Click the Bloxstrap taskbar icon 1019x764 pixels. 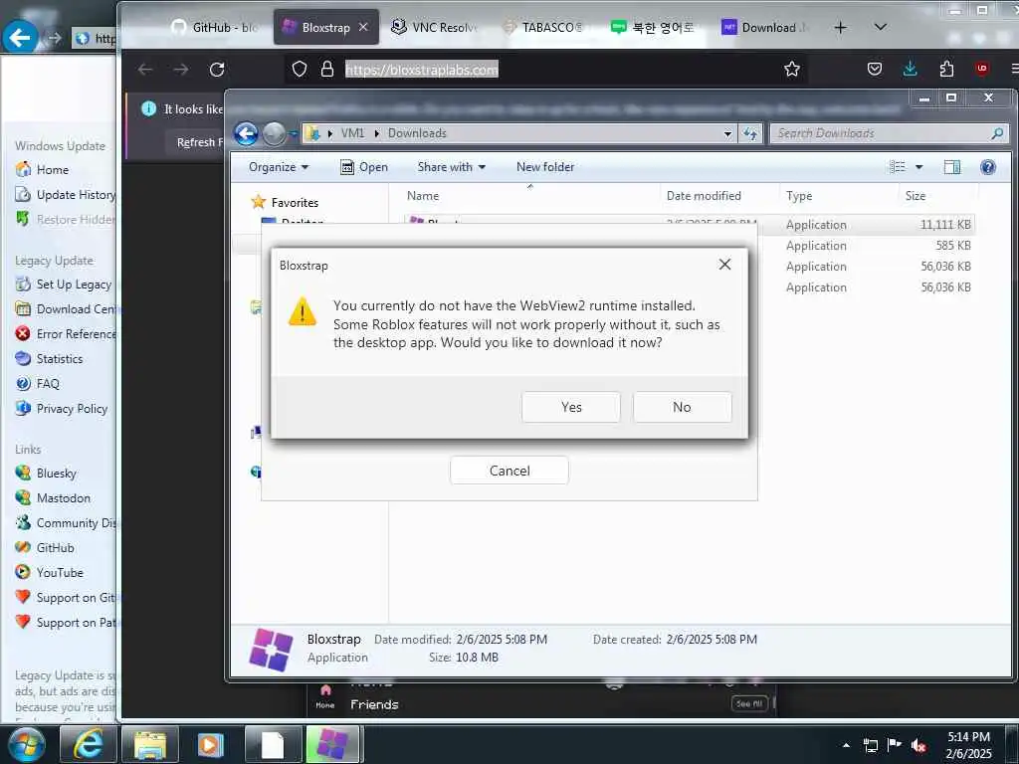pos(332,744)
